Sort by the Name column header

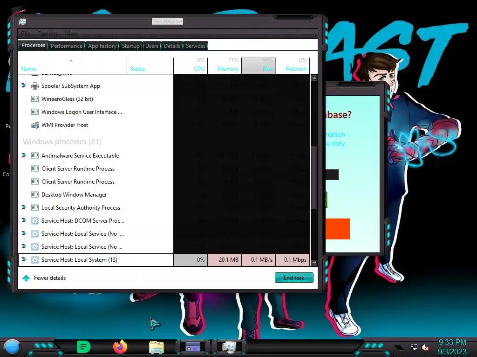(72, 66)
